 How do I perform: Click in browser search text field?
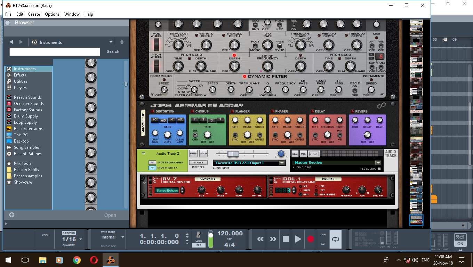55,52
